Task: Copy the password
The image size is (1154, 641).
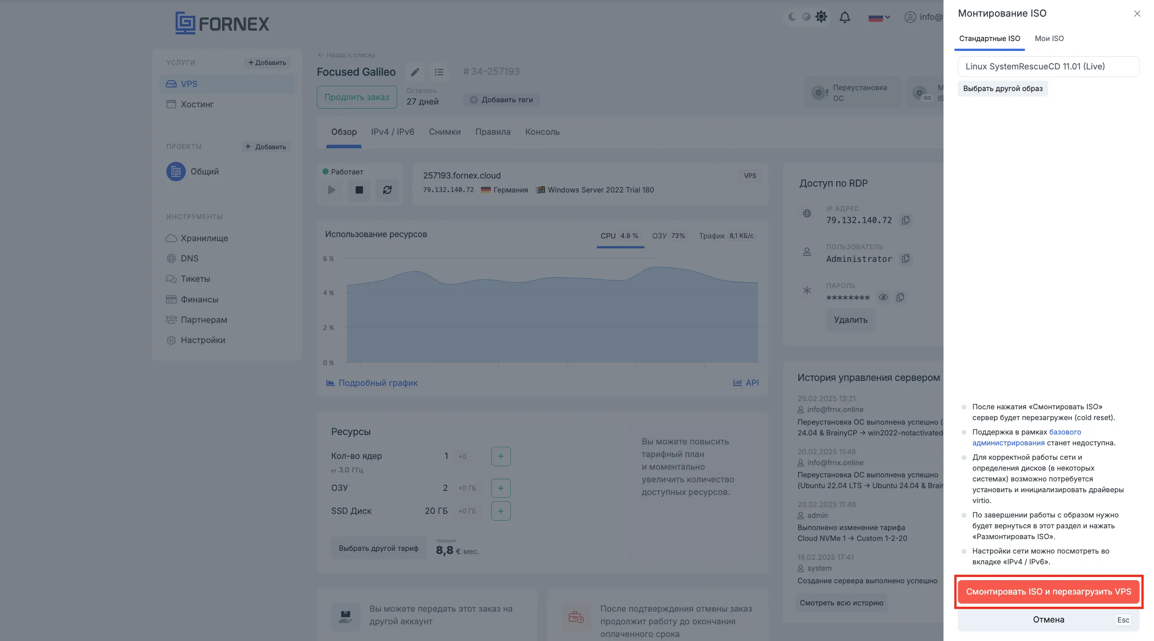Action: (900, 298)
